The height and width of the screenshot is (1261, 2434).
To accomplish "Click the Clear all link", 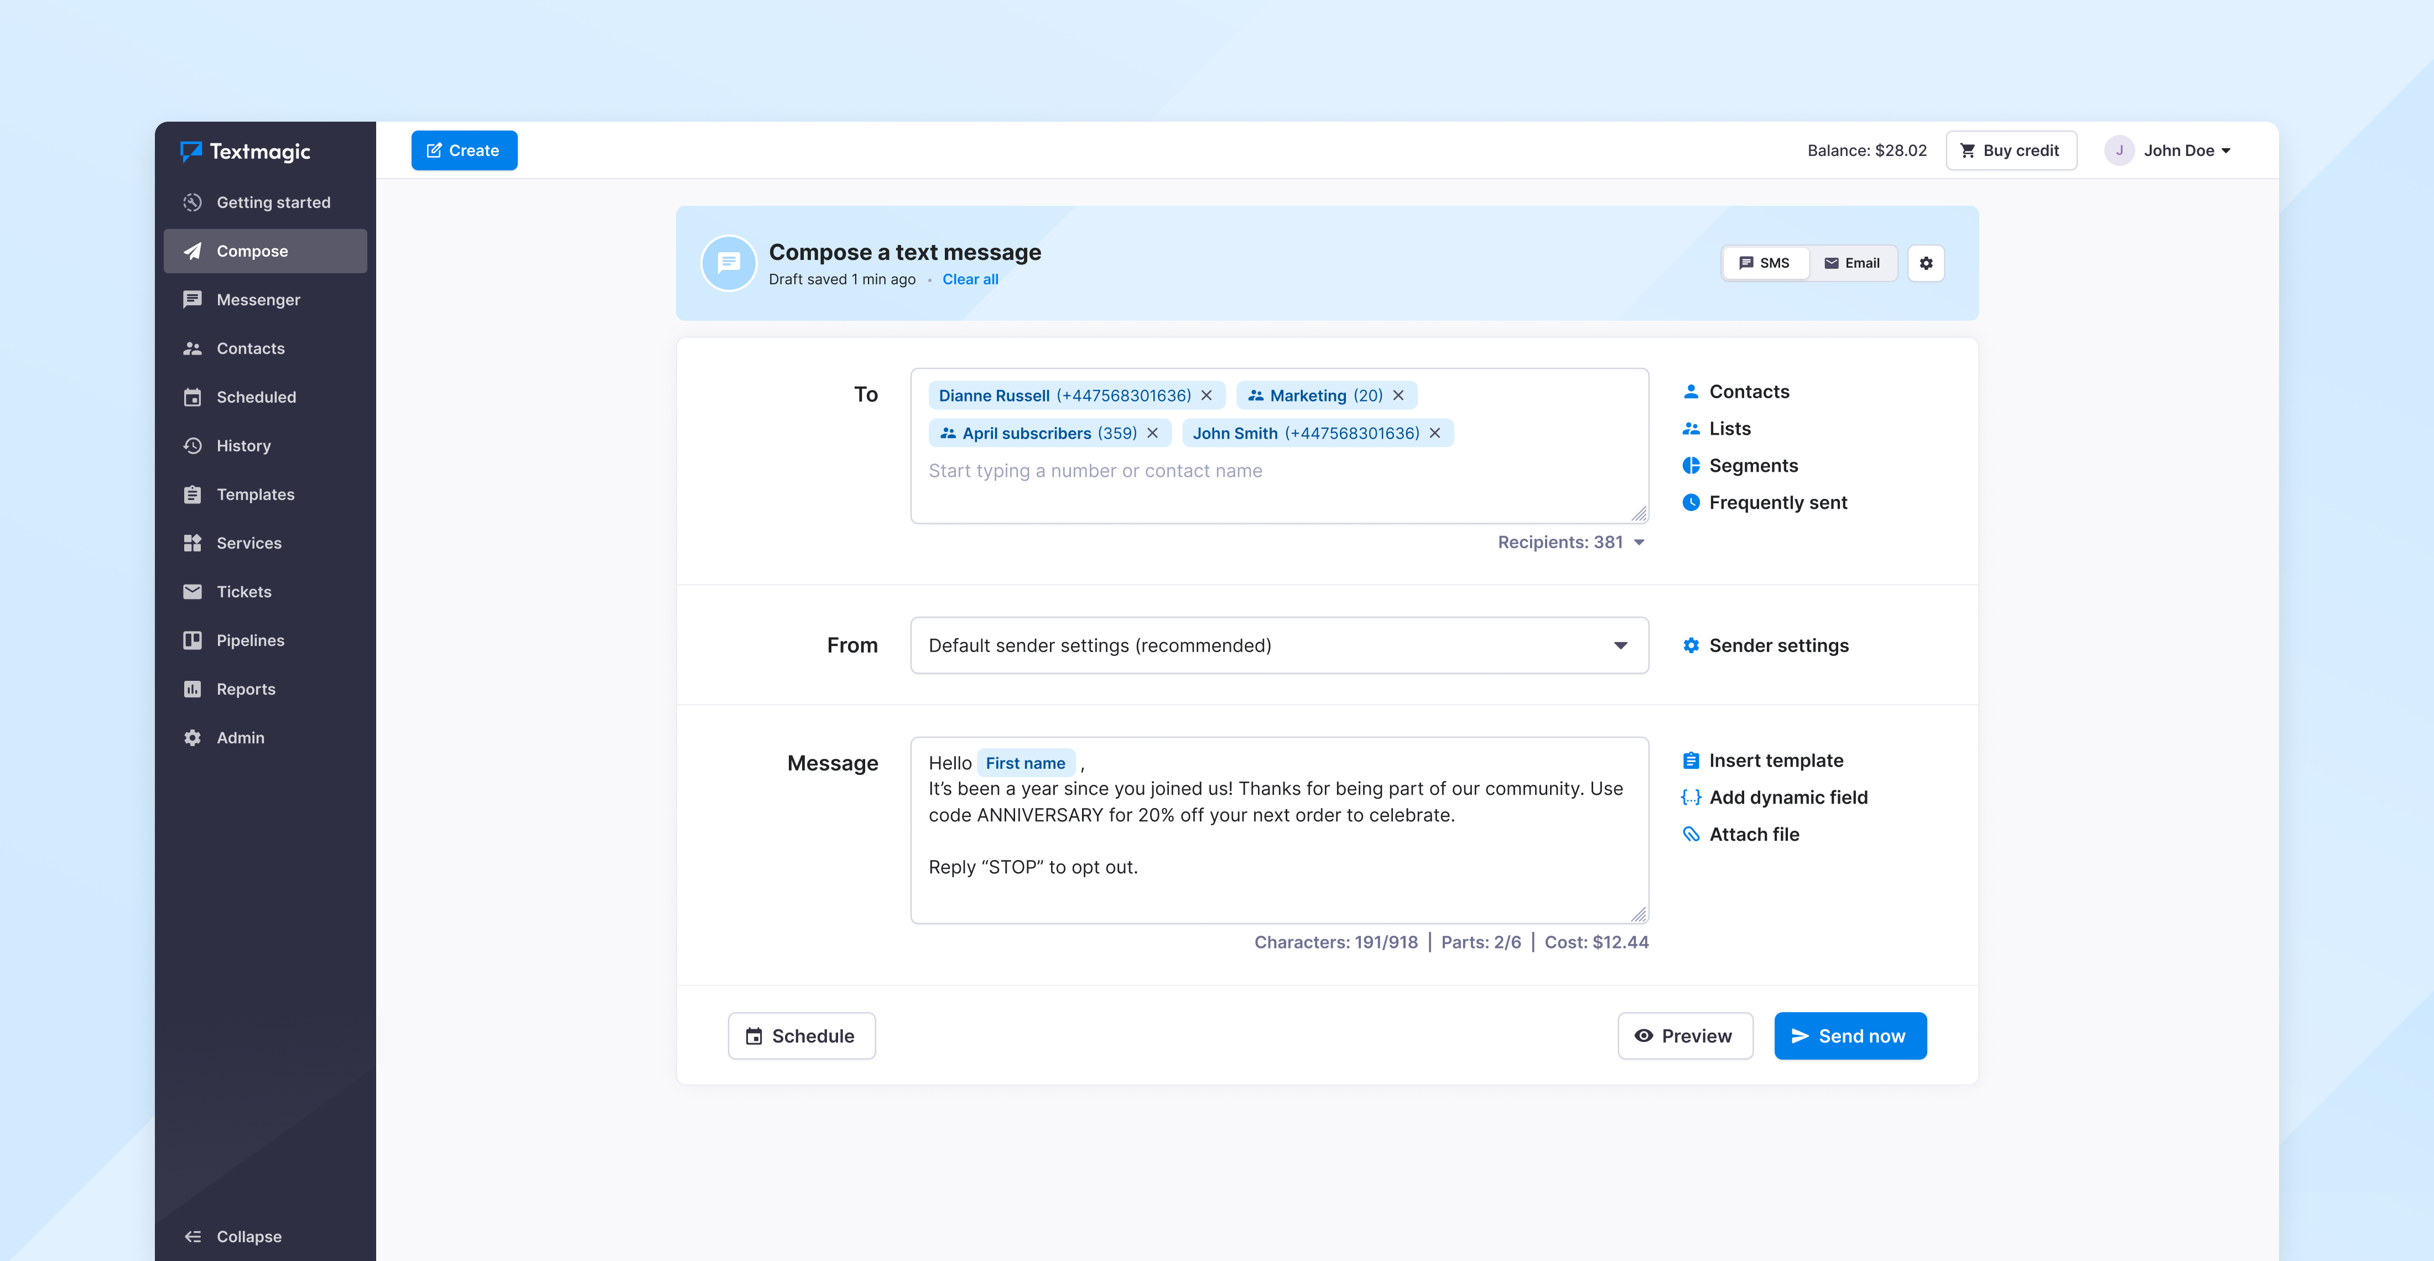I will [969, 280].
